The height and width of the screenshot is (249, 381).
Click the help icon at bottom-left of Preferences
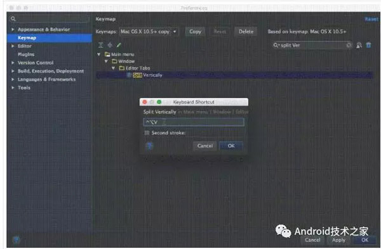coord(17,239)
